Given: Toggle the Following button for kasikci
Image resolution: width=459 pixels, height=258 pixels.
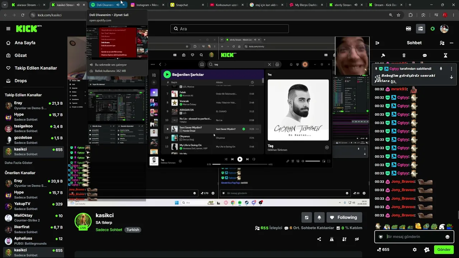Looking at the screenshot, I should pyautogui.click(x=344, y=218).
